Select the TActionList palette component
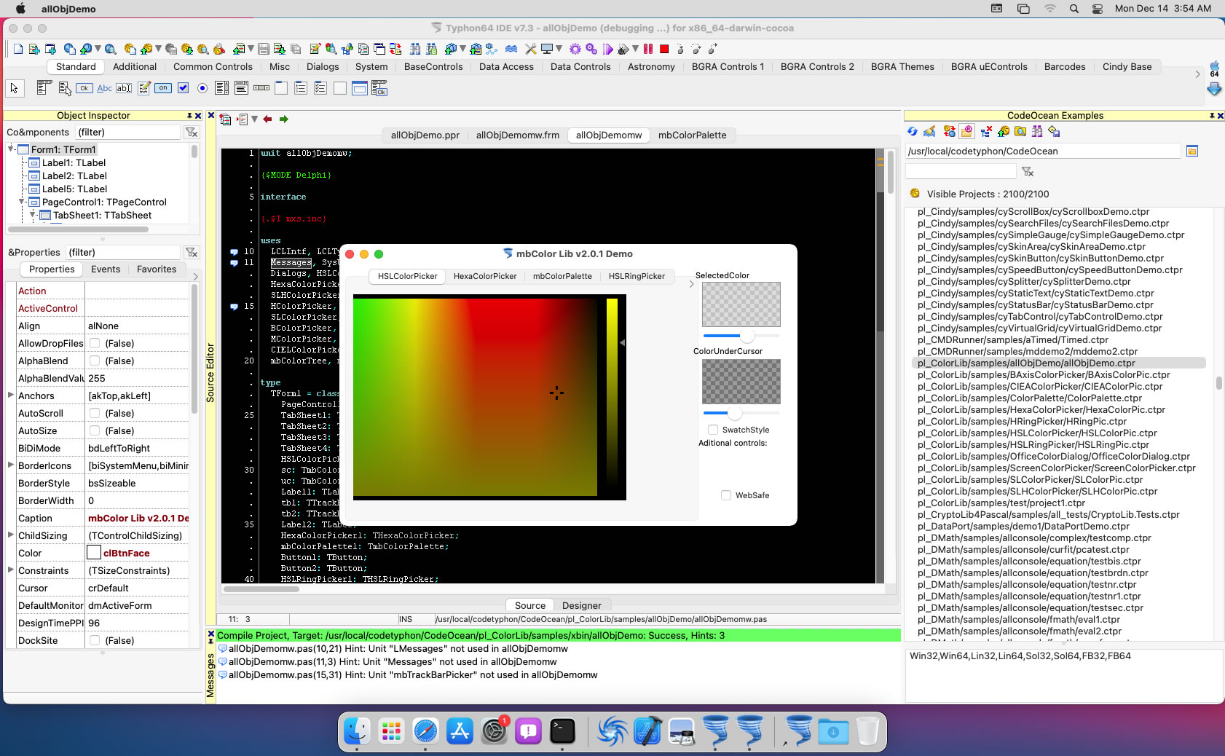The image size is (1225, 756). (x=379, y=88)
